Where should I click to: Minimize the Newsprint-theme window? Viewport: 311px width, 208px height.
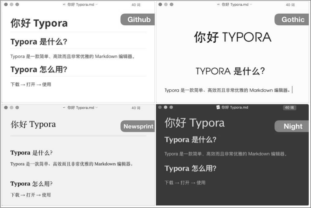[11, 108]
